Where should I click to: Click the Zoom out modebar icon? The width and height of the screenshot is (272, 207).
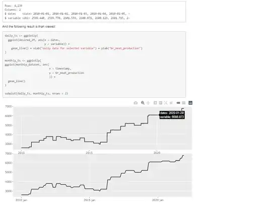(x=161, y=103)
